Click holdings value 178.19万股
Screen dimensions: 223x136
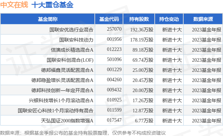click(x=142, y=40)
